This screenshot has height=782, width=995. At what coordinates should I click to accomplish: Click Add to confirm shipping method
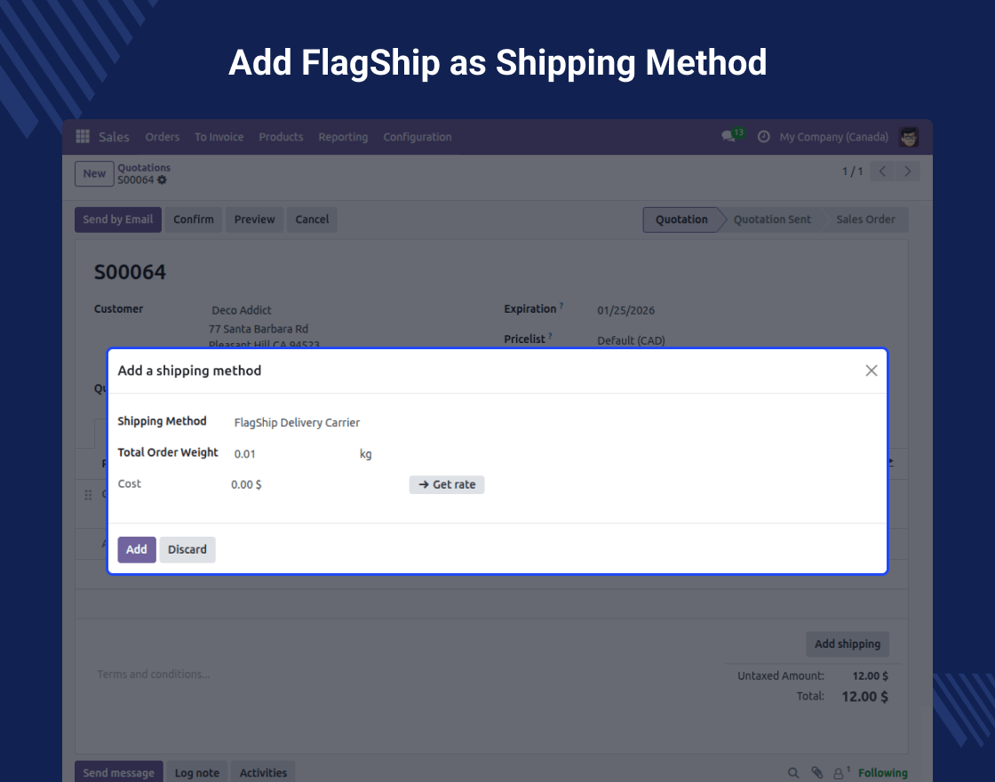[x=137, y=549]
